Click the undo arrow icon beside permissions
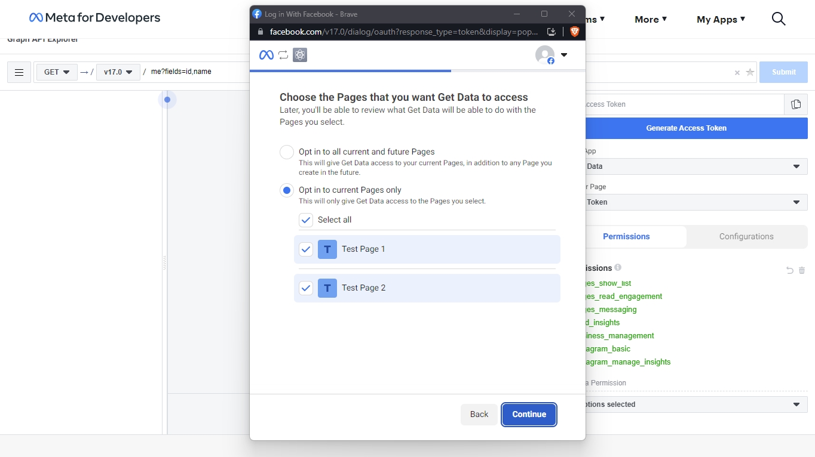 [x=789, y=270]
